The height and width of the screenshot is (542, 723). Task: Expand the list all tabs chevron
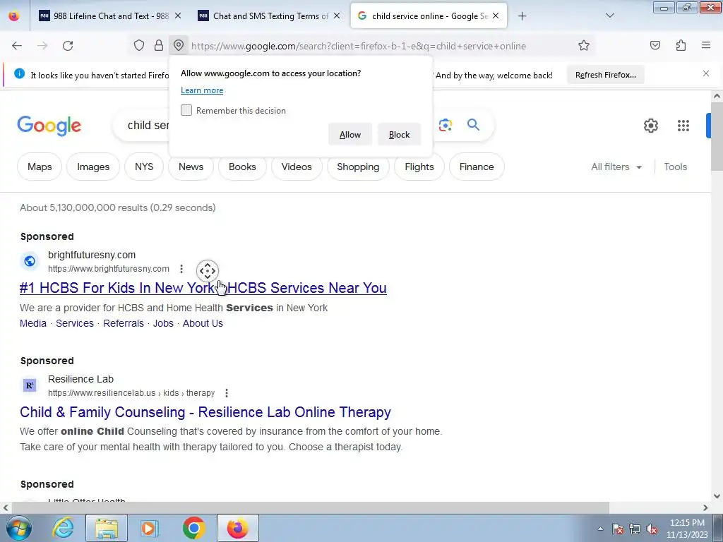pyautogui.click(x=609, y=16)
